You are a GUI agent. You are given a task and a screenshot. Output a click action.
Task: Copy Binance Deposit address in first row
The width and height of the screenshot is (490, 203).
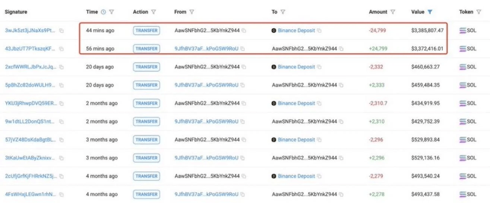319,31
